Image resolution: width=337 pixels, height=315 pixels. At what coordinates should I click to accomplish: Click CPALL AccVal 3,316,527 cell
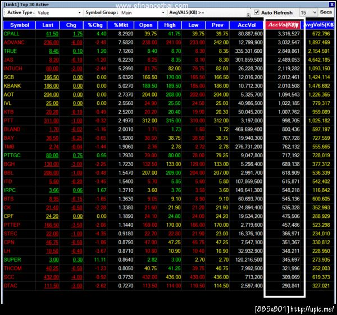289,34
